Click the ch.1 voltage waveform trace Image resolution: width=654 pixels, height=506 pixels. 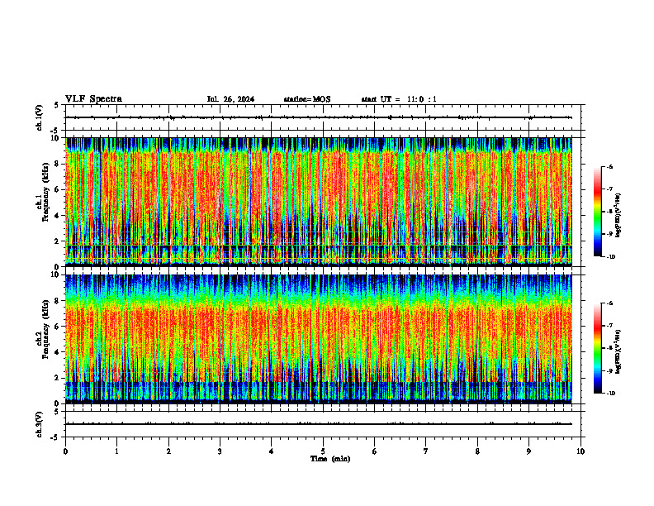[x=319, y=117]
